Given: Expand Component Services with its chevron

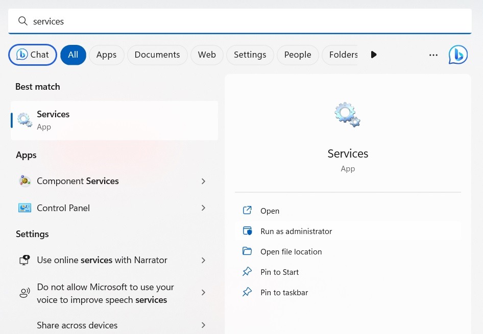Looking at the screenshot, I should [203, 181].
